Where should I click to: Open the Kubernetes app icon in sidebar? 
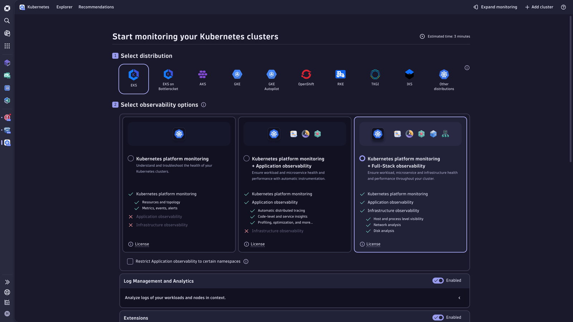point(7,143)
